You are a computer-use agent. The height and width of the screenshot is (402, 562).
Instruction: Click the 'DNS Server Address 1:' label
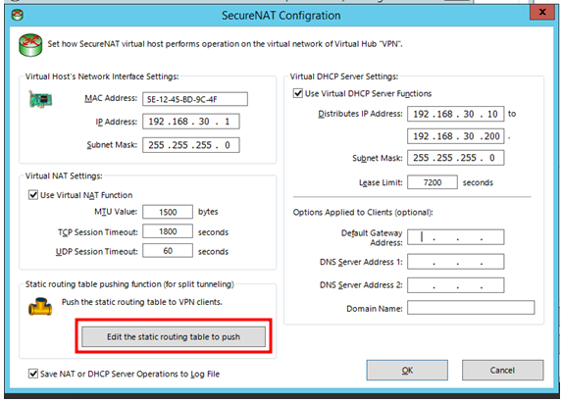(x=361, y=262)
